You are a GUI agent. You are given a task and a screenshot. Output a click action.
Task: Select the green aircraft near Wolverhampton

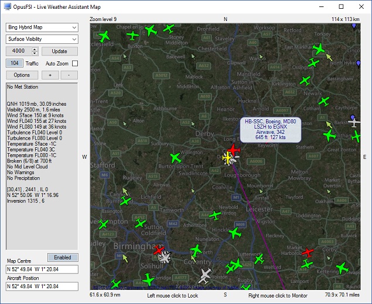click(104, 224)
